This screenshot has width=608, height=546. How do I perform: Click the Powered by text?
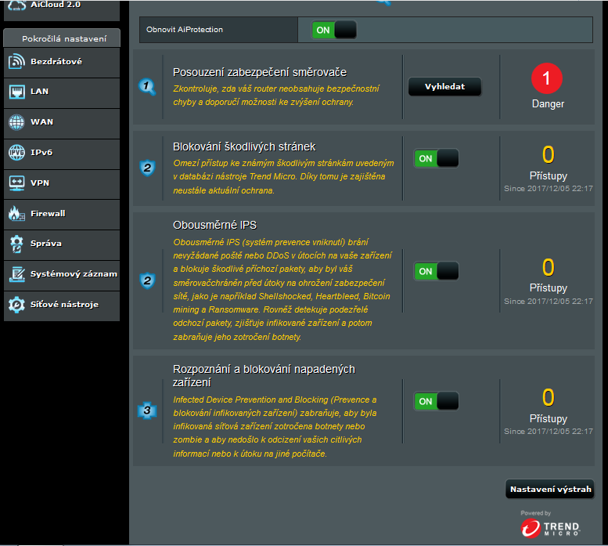[x=535, y=513]
